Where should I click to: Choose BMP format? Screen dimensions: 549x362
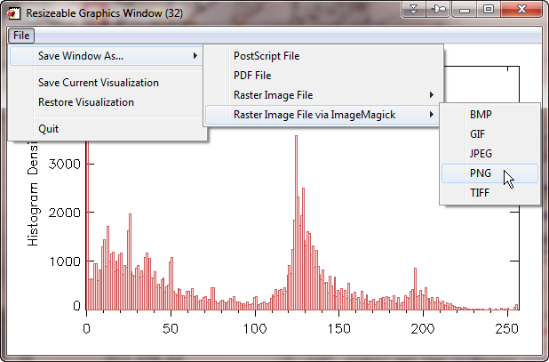click(481, 115)
